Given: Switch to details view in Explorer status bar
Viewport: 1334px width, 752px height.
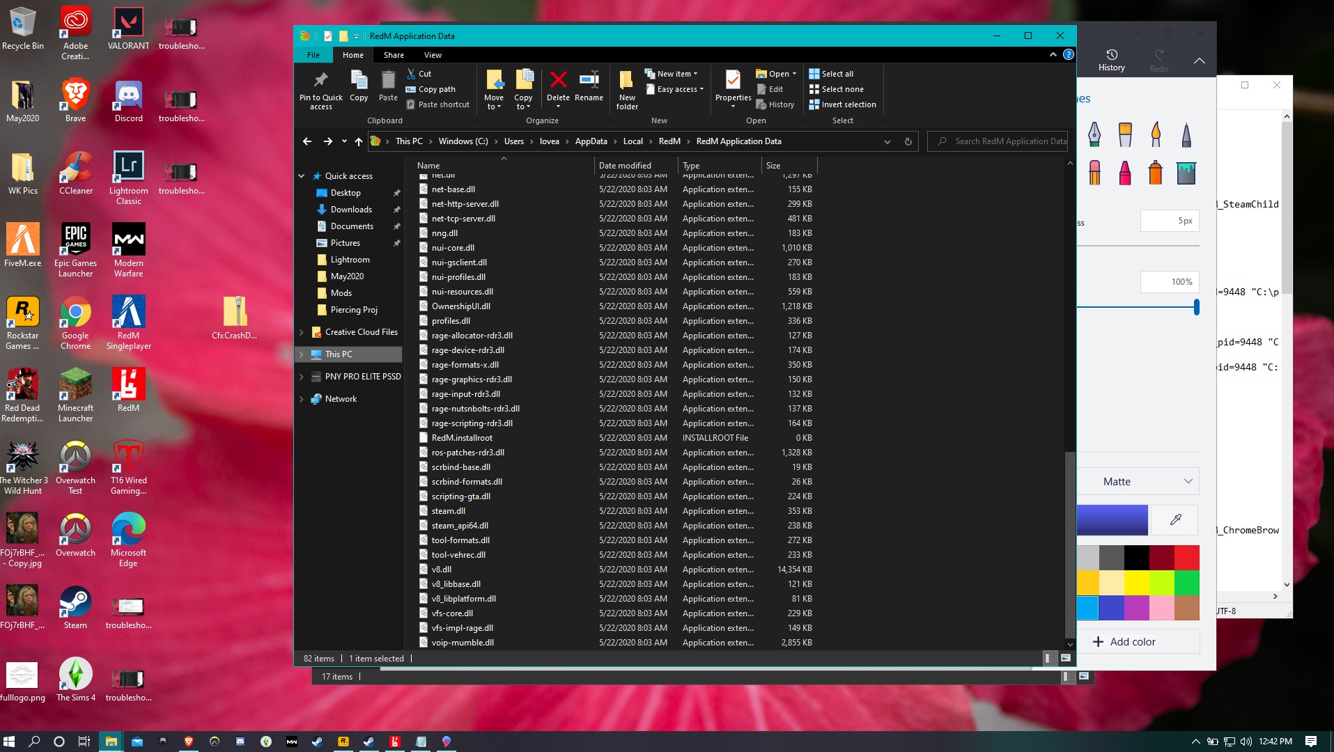Looking at the screenshot, I should [1048, 658].
